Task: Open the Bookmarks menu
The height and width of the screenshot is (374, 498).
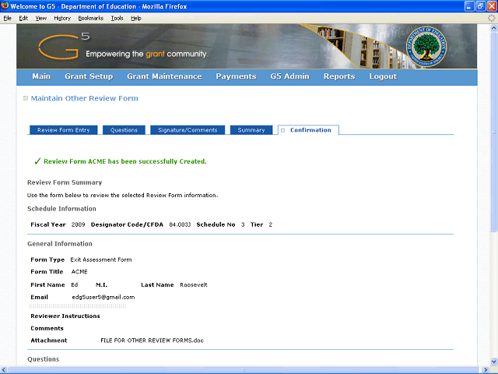Action: click(x=91, y=18)
